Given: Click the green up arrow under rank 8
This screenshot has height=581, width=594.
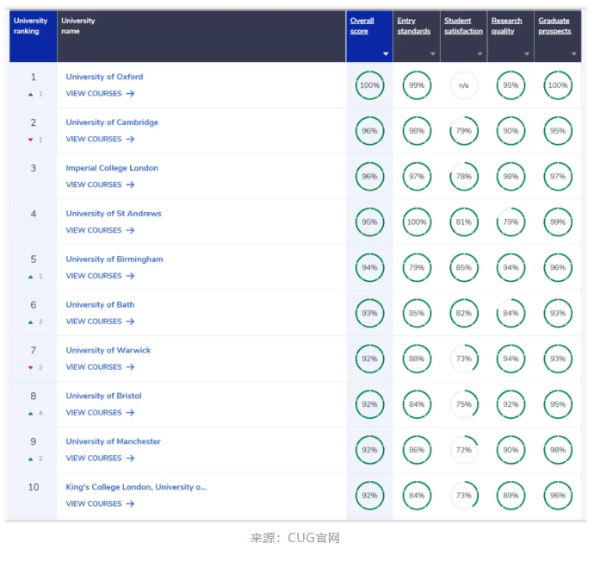Looking at the screenshot, I should click(x=31, y=413).
